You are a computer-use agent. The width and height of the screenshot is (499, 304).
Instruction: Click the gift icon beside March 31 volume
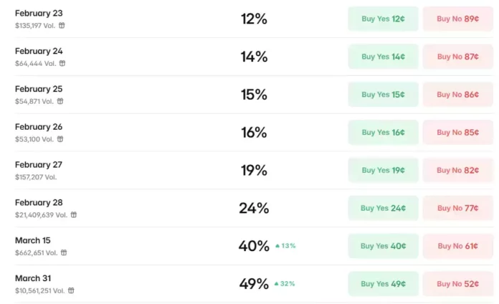(70, 290)
